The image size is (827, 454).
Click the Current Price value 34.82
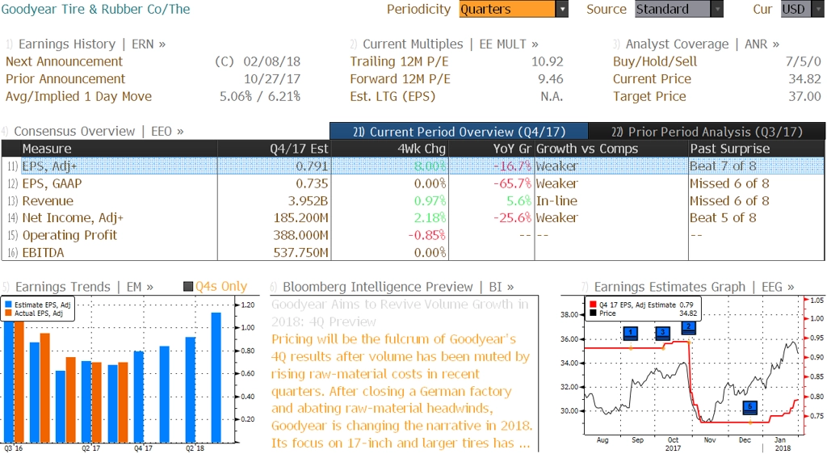coord(804,78)
